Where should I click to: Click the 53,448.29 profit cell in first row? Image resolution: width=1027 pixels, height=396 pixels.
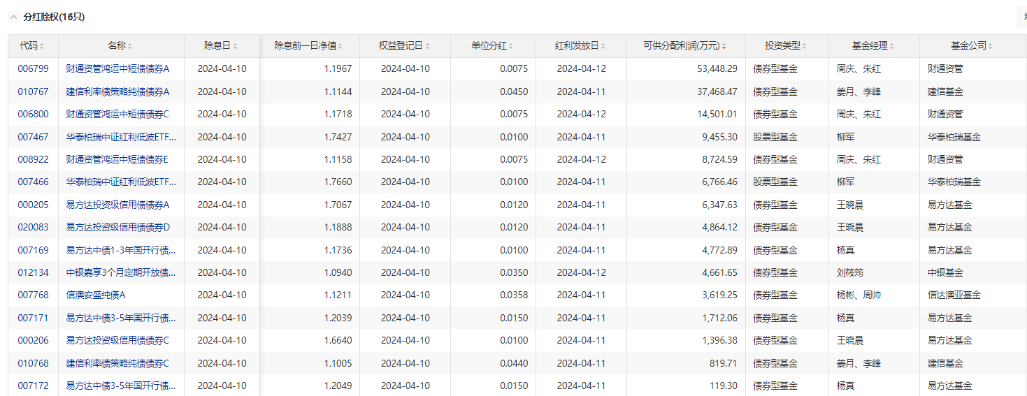tap(713, 68)
